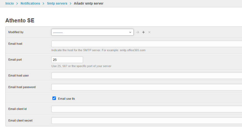This screenshot has height=128, width=242.
Task: Click the 'Email use tls' label text
Action: coord(66,99)
